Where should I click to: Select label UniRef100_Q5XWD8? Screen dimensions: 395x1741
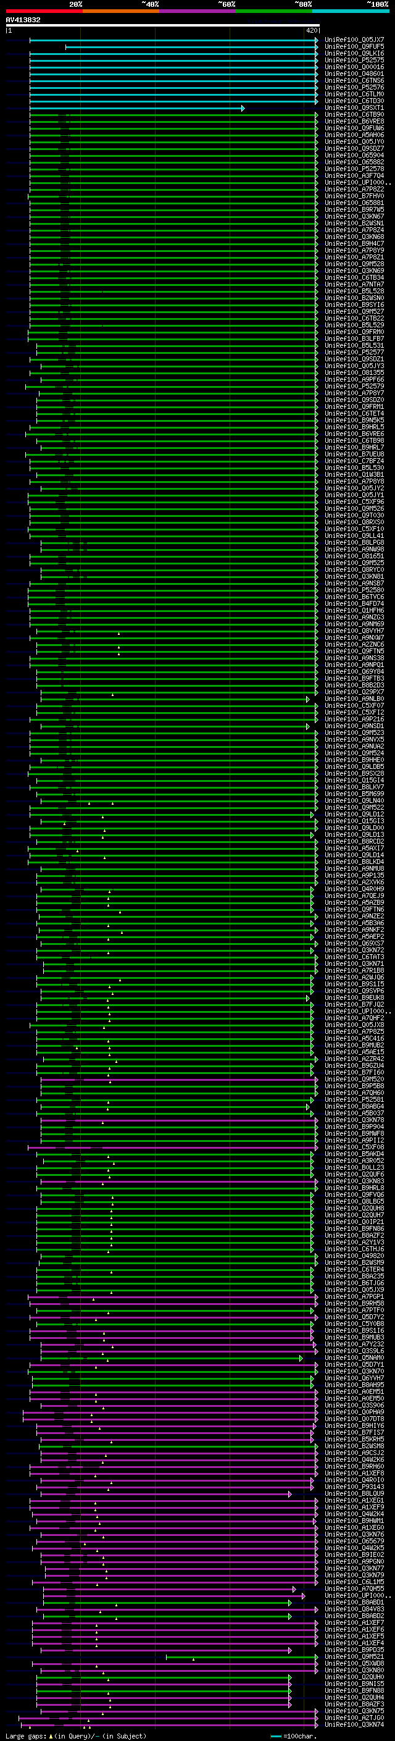(x=354, y=1663)
